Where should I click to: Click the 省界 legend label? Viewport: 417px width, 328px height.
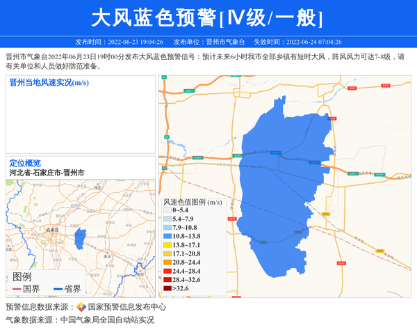pyautogui.click(x=72, y=289)
